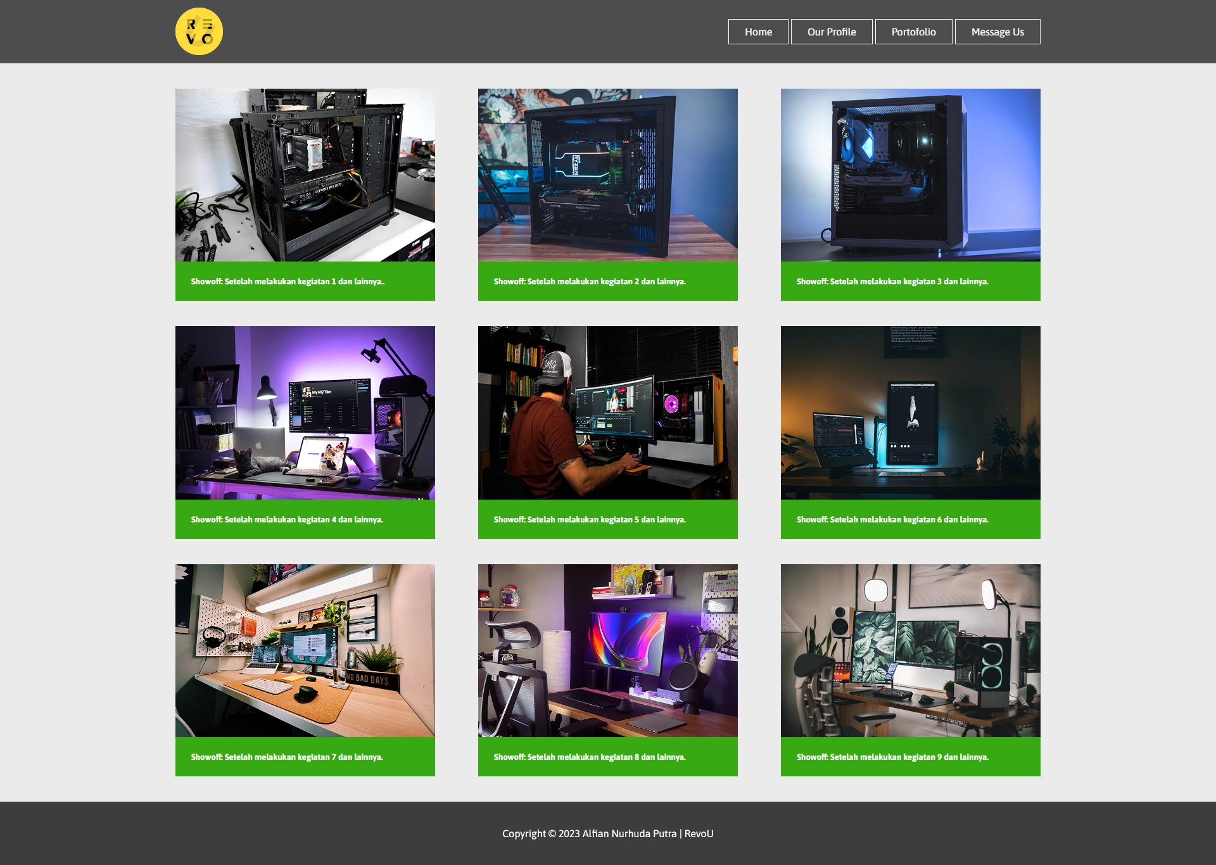
Task: Select the blue-lit PC tower photo
Action: 910,175
